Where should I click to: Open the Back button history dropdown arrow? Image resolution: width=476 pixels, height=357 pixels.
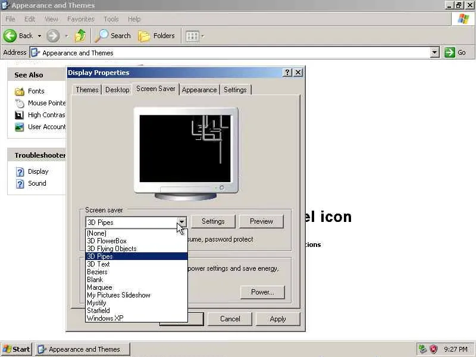39,36
